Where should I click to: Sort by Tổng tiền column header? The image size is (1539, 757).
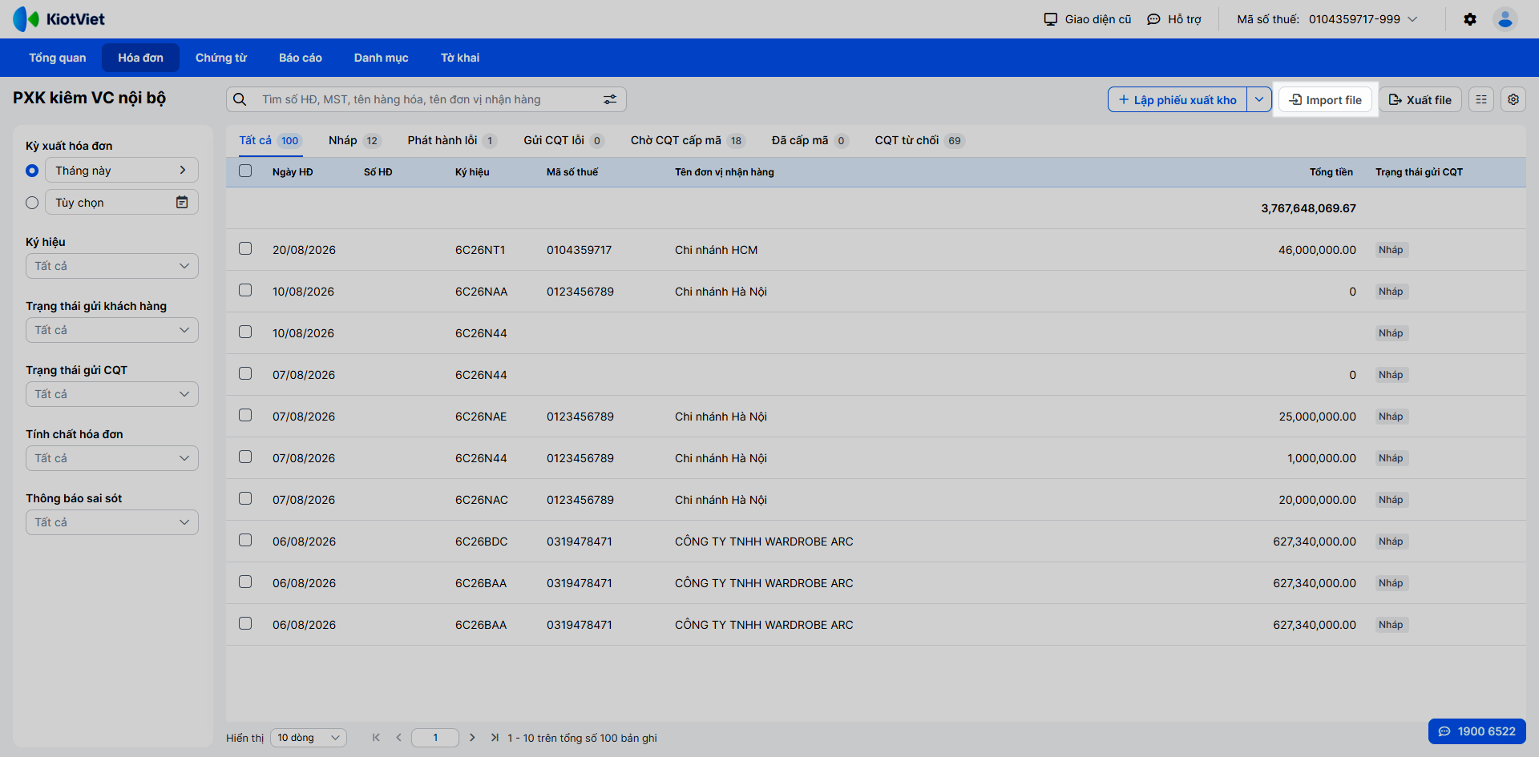[x=1331, y=172]
